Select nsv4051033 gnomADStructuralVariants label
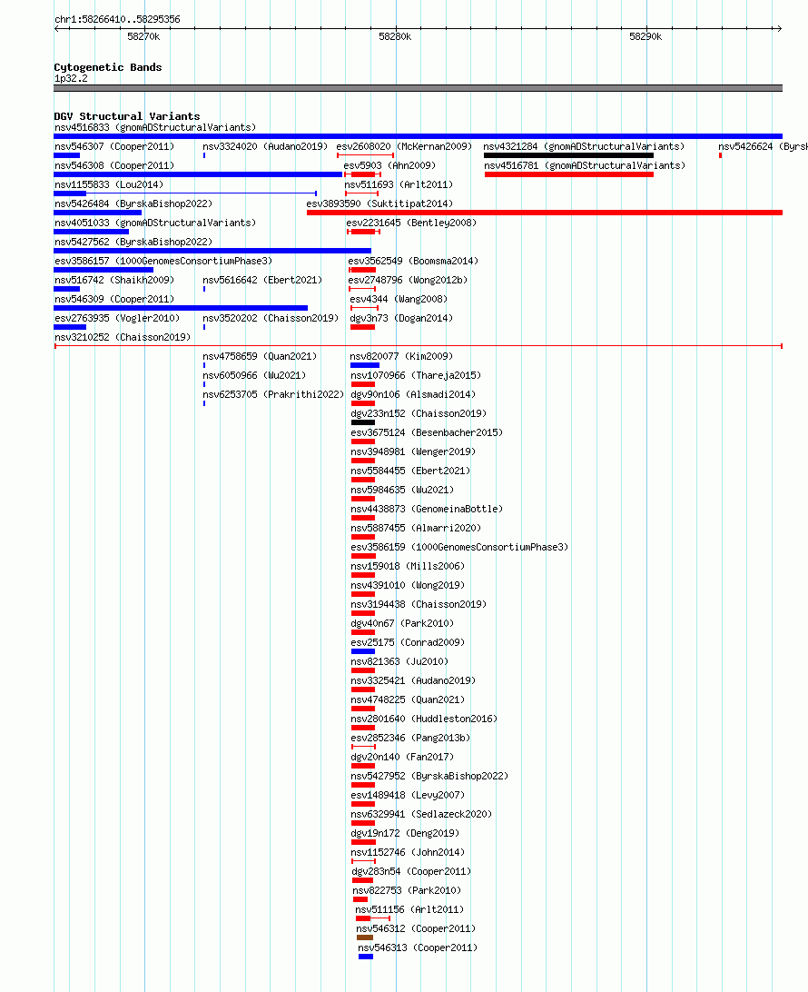808x992 pixels. coord(155,222)
